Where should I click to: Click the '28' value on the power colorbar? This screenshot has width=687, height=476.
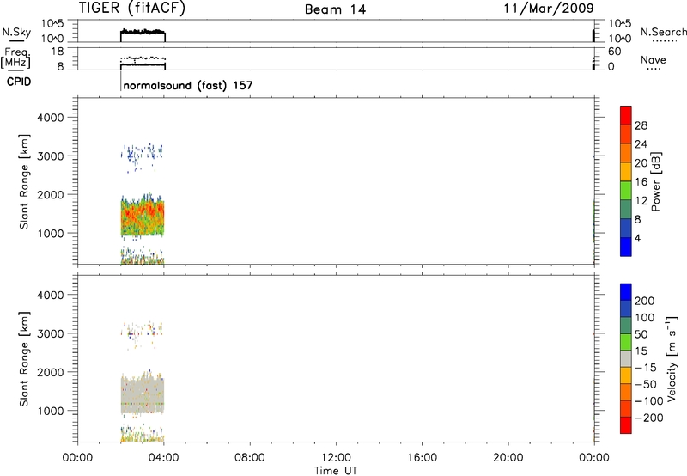click(x=641, y=125)
